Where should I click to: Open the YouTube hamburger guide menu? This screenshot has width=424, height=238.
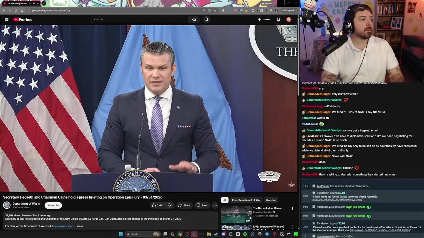tap(6, 20)
